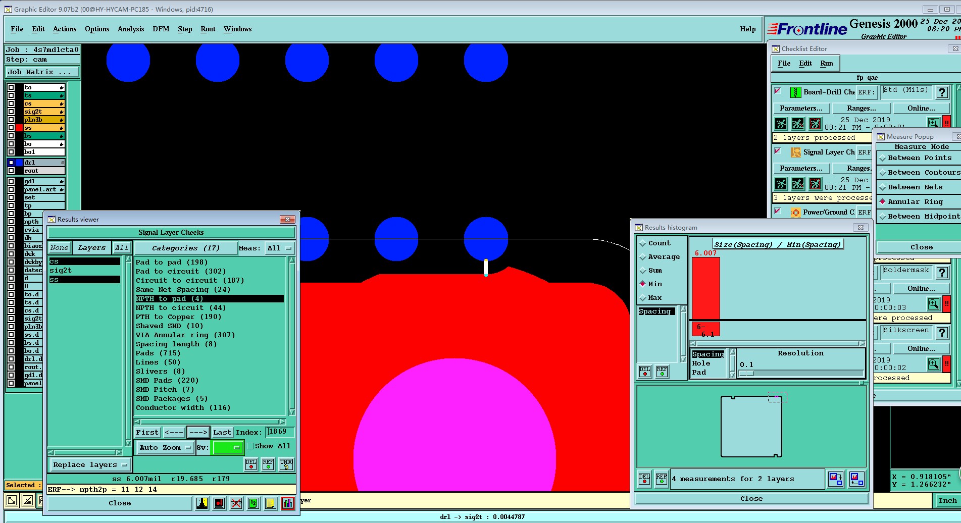
Task: Click the Layers header in Results viewer
Action: coord(91,248)
